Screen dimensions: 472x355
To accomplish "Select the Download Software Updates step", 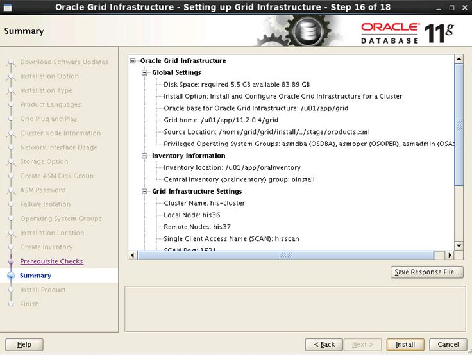I will [64, 62].
